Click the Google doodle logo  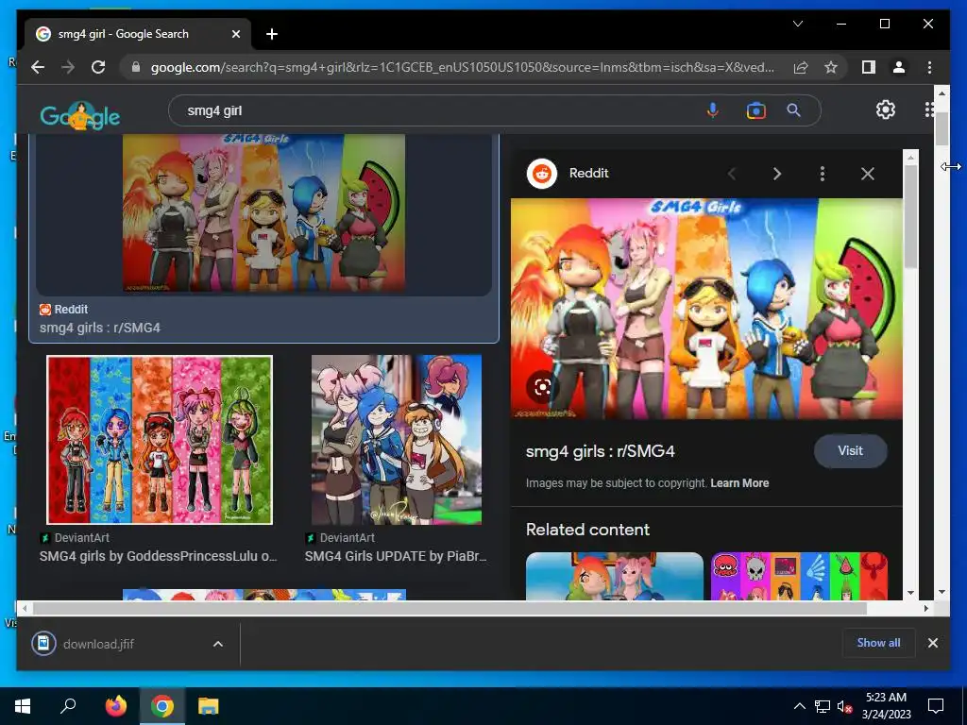[x=80, y=116]
